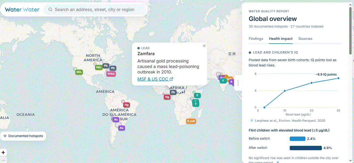Click the large circle beside the lowest As marker

tap(118, 125)
